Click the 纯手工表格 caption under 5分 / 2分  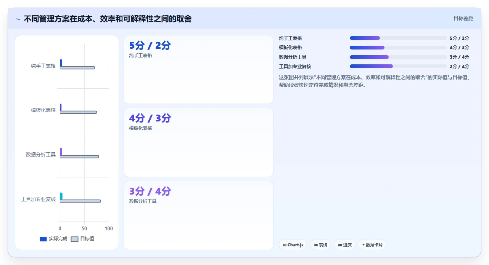[140, 56]
